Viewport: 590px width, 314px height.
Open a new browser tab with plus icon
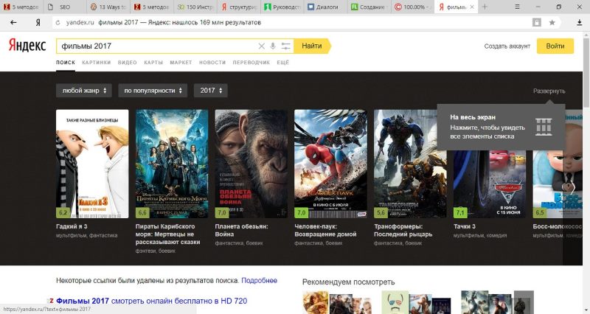coord(485,7)
